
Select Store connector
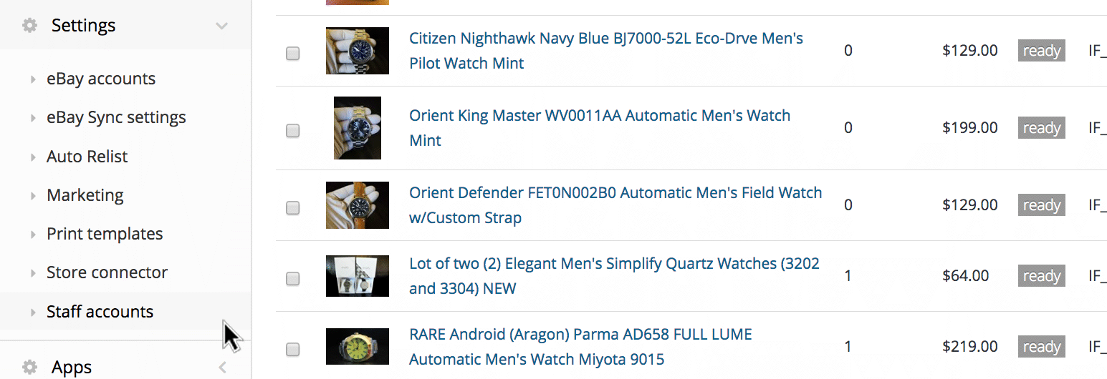tap(107, 272)
